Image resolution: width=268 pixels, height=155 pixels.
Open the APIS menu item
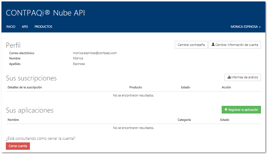(x=25, y=27)
